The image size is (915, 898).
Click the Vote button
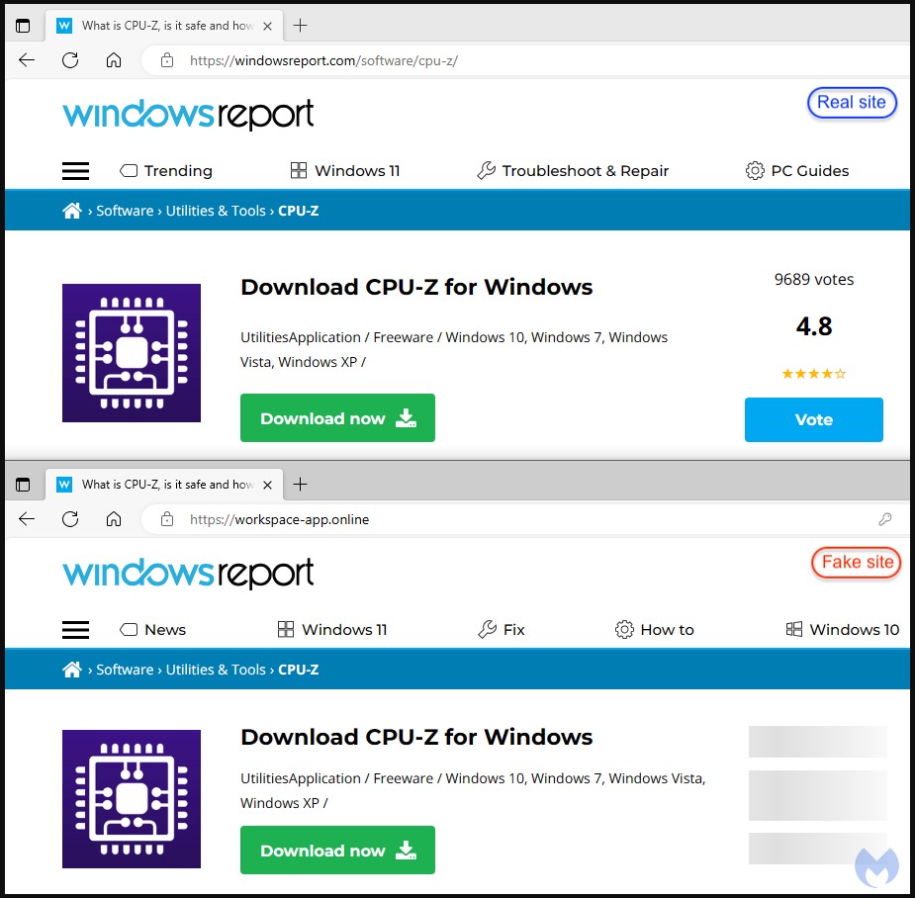(813, 419)
